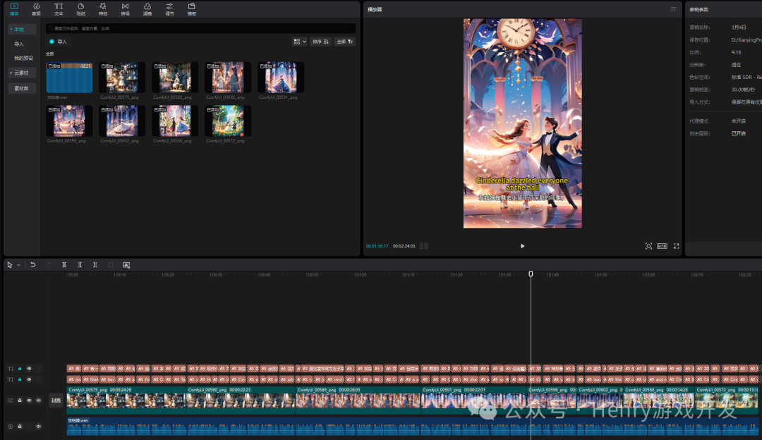Open the 贴纸 (Stickers) tab
This screenshot has width=762, height=440.
(80, 8)
